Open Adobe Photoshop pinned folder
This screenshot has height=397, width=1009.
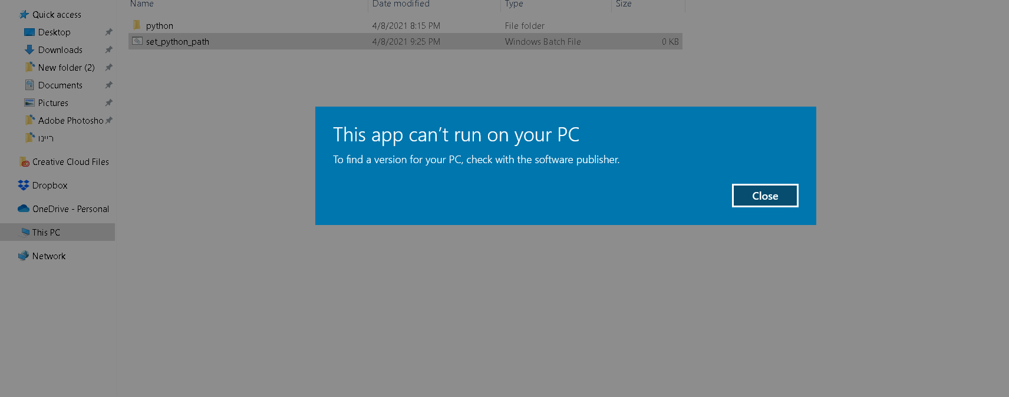click(x=70, y=121)
